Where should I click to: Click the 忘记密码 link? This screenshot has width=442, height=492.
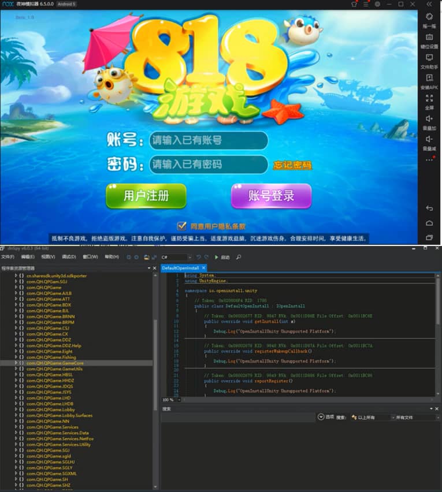pyautogui.click(x=292, y=165)
